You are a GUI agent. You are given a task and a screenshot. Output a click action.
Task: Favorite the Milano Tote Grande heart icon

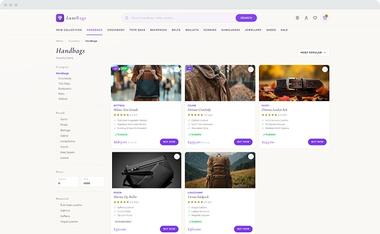[x=177, y=70]
